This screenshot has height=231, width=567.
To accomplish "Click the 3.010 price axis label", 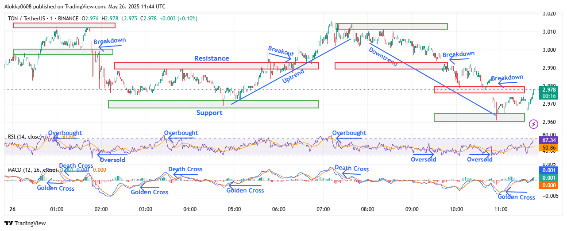I will [x=549, y=32].
